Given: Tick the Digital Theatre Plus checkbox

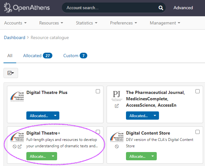Looking at the screenshot, I should click(98, 91).
